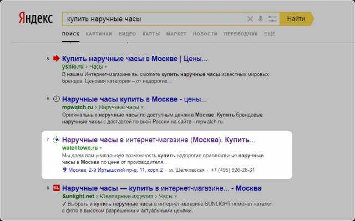Expand dropdown arrow next to yshio.ru Часы
The height and width of the screenshot is (221, 355).
106,67
